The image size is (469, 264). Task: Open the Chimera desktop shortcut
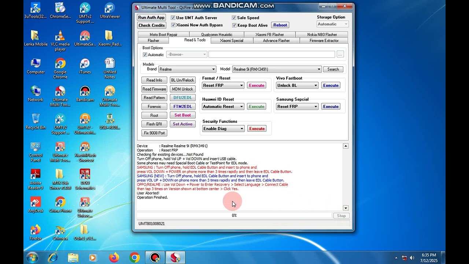pos(60,232)
